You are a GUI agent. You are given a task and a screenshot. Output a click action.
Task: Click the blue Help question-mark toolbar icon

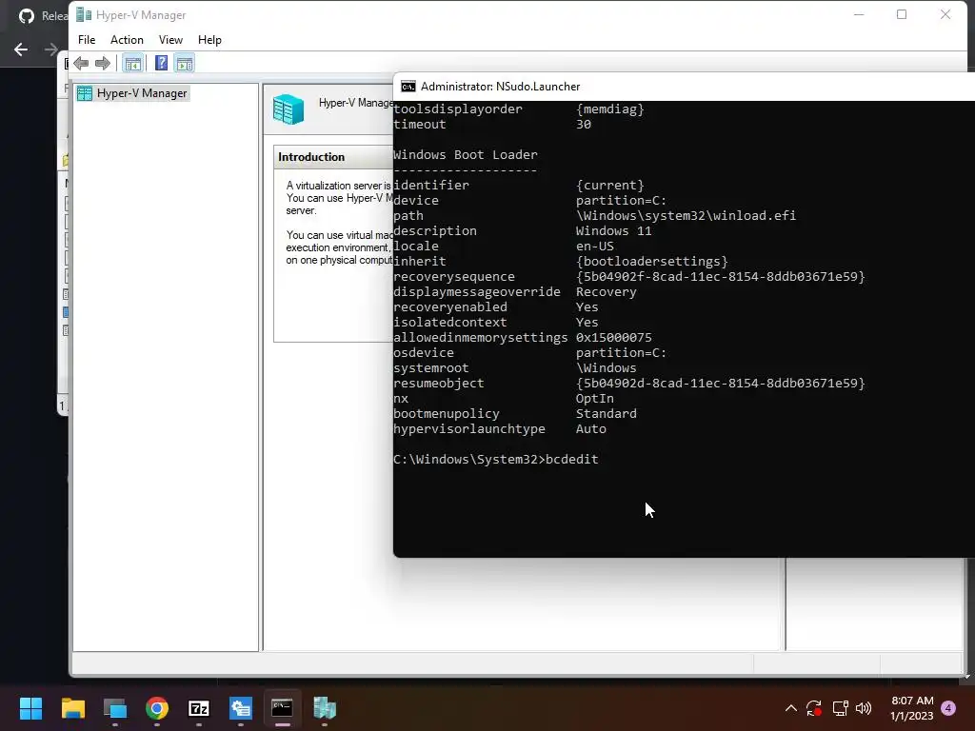pyautogui.click(x=161, y=64)
